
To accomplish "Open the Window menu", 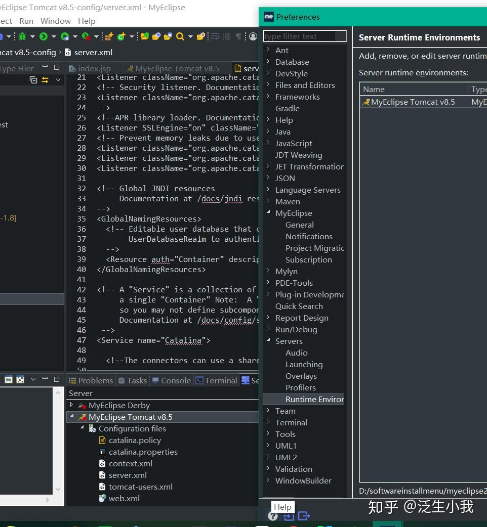I will 55,21.
